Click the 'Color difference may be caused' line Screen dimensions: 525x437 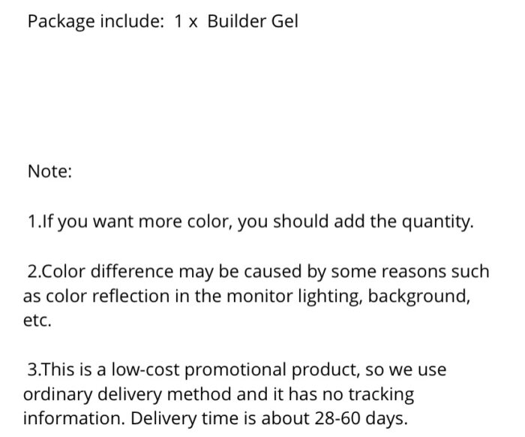259,272
